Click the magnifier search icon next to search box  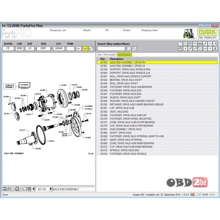pyautogui.click(x=129, y=49)
